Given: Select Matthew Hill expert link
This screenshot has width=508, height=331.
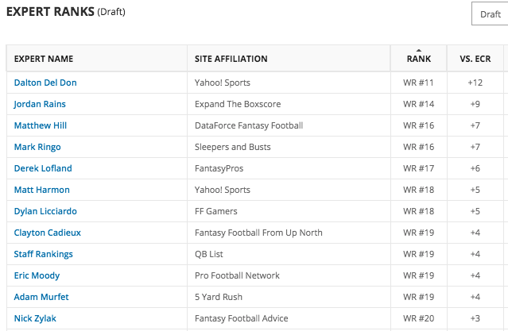Looking at the screenshot, I should click(41, 125).
